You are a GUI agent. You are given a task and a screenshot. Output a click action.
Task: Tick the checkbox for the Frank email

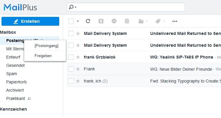(71, 69)
